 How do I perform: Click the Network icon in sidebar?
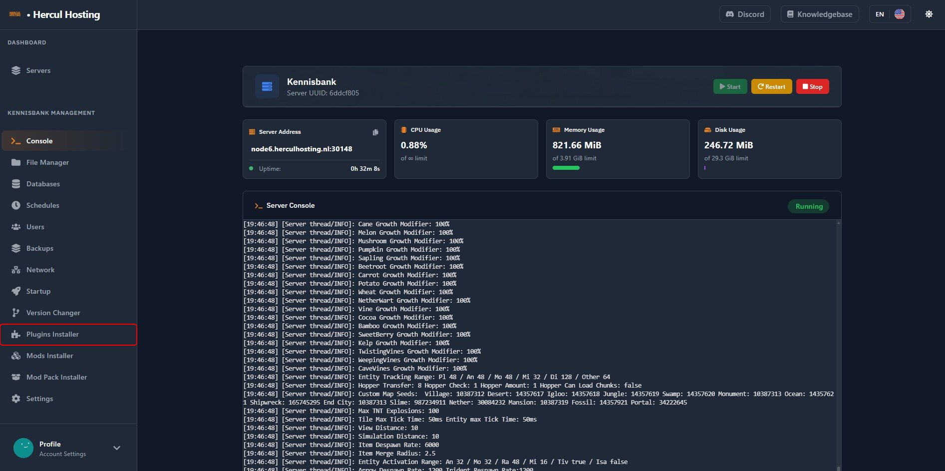(x=16, y=270)
